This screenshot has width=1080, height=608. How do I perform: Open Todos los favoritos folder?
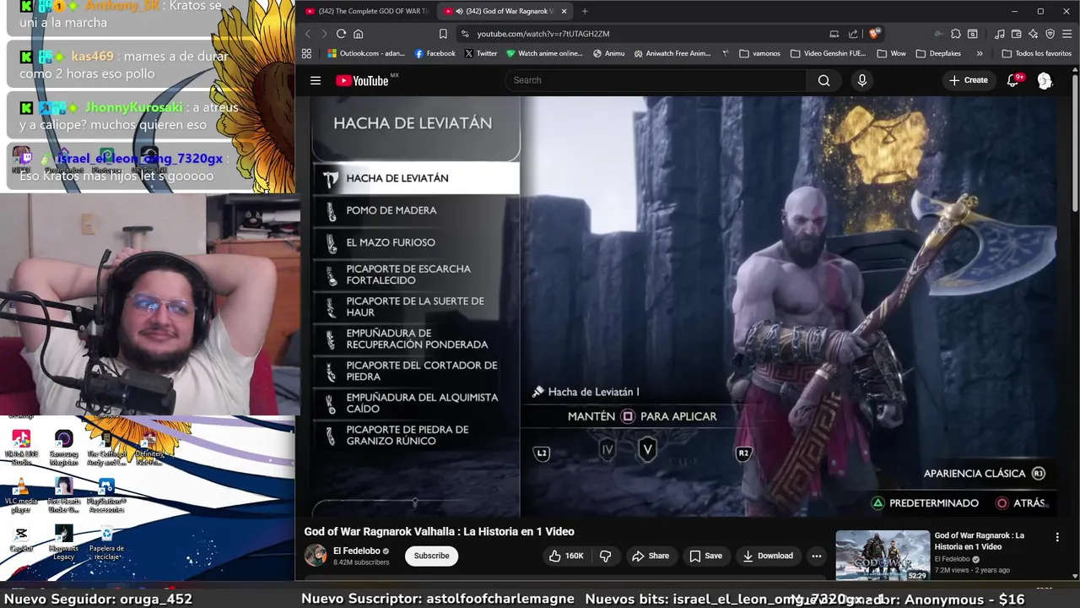(x=1036, y=53)
